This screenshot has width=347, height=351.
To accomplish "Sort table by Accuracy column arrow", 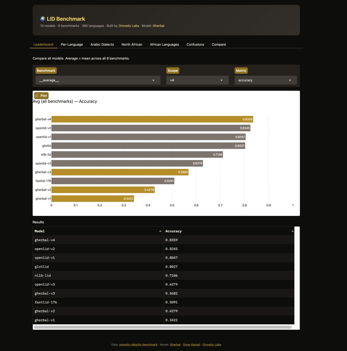I will [292, 231].
